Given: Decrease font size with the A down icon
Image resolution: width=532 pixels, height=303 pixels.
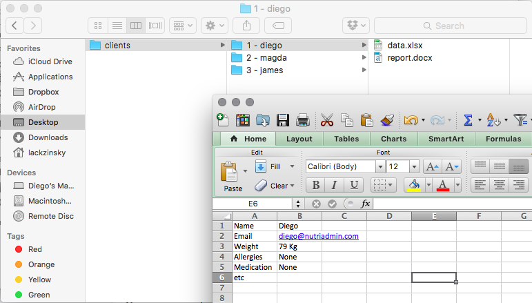Looking at the screenshot, I should [x=451, y=166].
